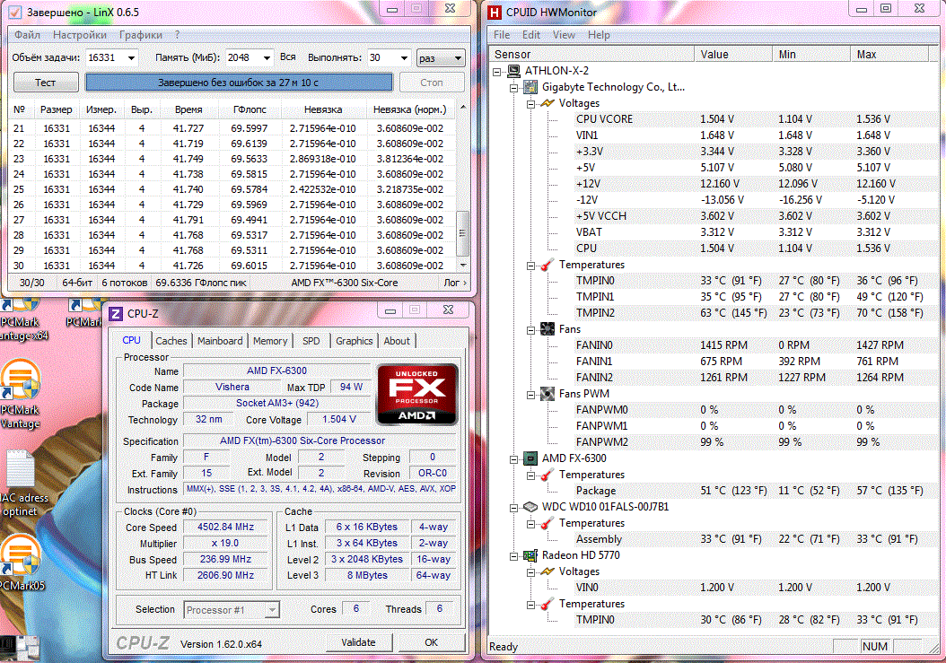Click the hard drive icon beside WDC WD10
946x663 pixels.
[x=530, y=507]
